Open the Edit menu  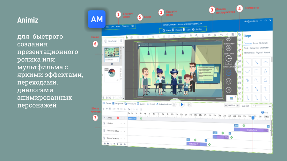coord(112,27)
